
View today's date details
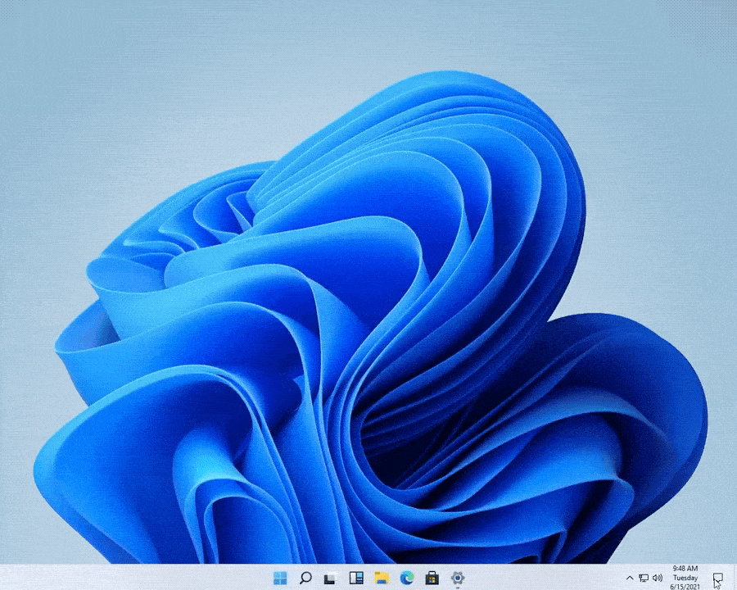tap(682, 583)
